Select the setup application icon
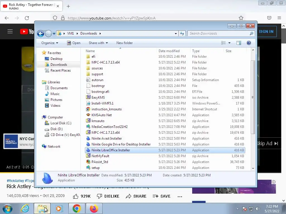 click(x=88, y=167)
